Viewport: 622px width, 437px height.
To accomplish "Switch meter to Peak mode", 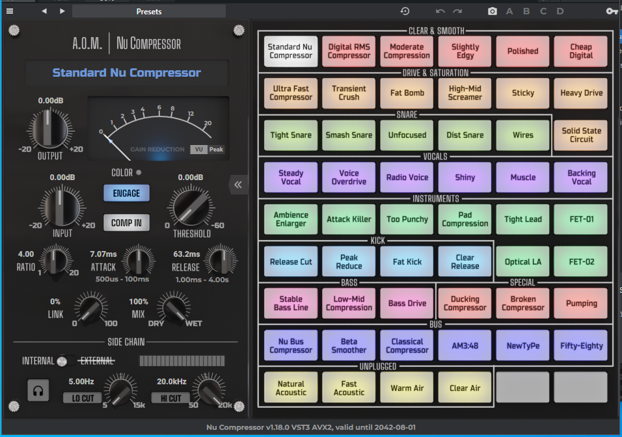I will pos(216,150).
